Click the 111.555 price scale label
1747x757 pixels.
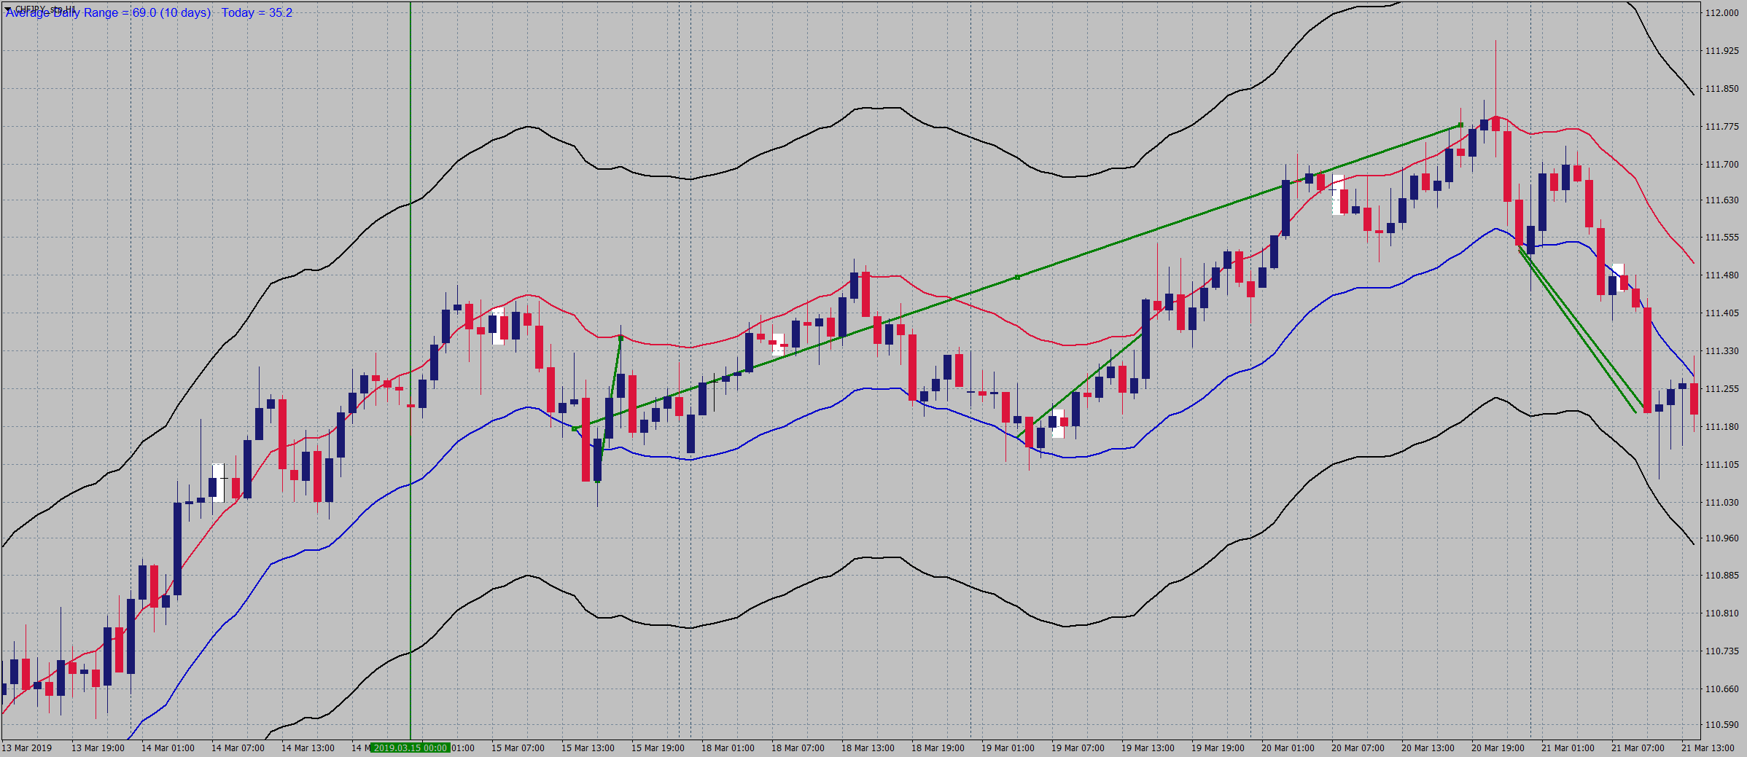[x=1721, y=238]
